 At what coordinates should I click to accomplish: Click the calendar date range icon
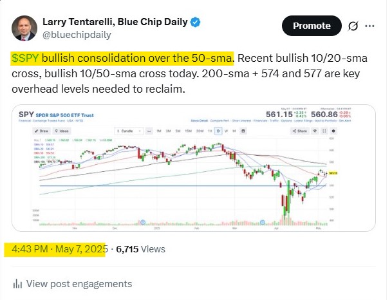(243, 131)
